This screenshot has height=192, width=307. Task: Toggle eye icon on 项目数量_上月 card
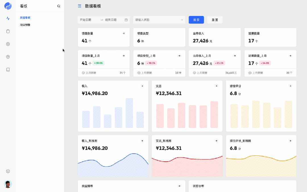tap(83, 73)
